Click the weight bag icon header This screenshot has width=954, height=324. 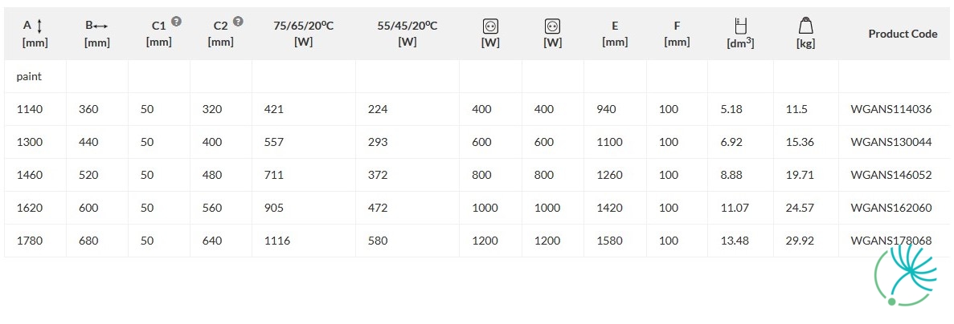pyautogui.click(x=805, y=26)
